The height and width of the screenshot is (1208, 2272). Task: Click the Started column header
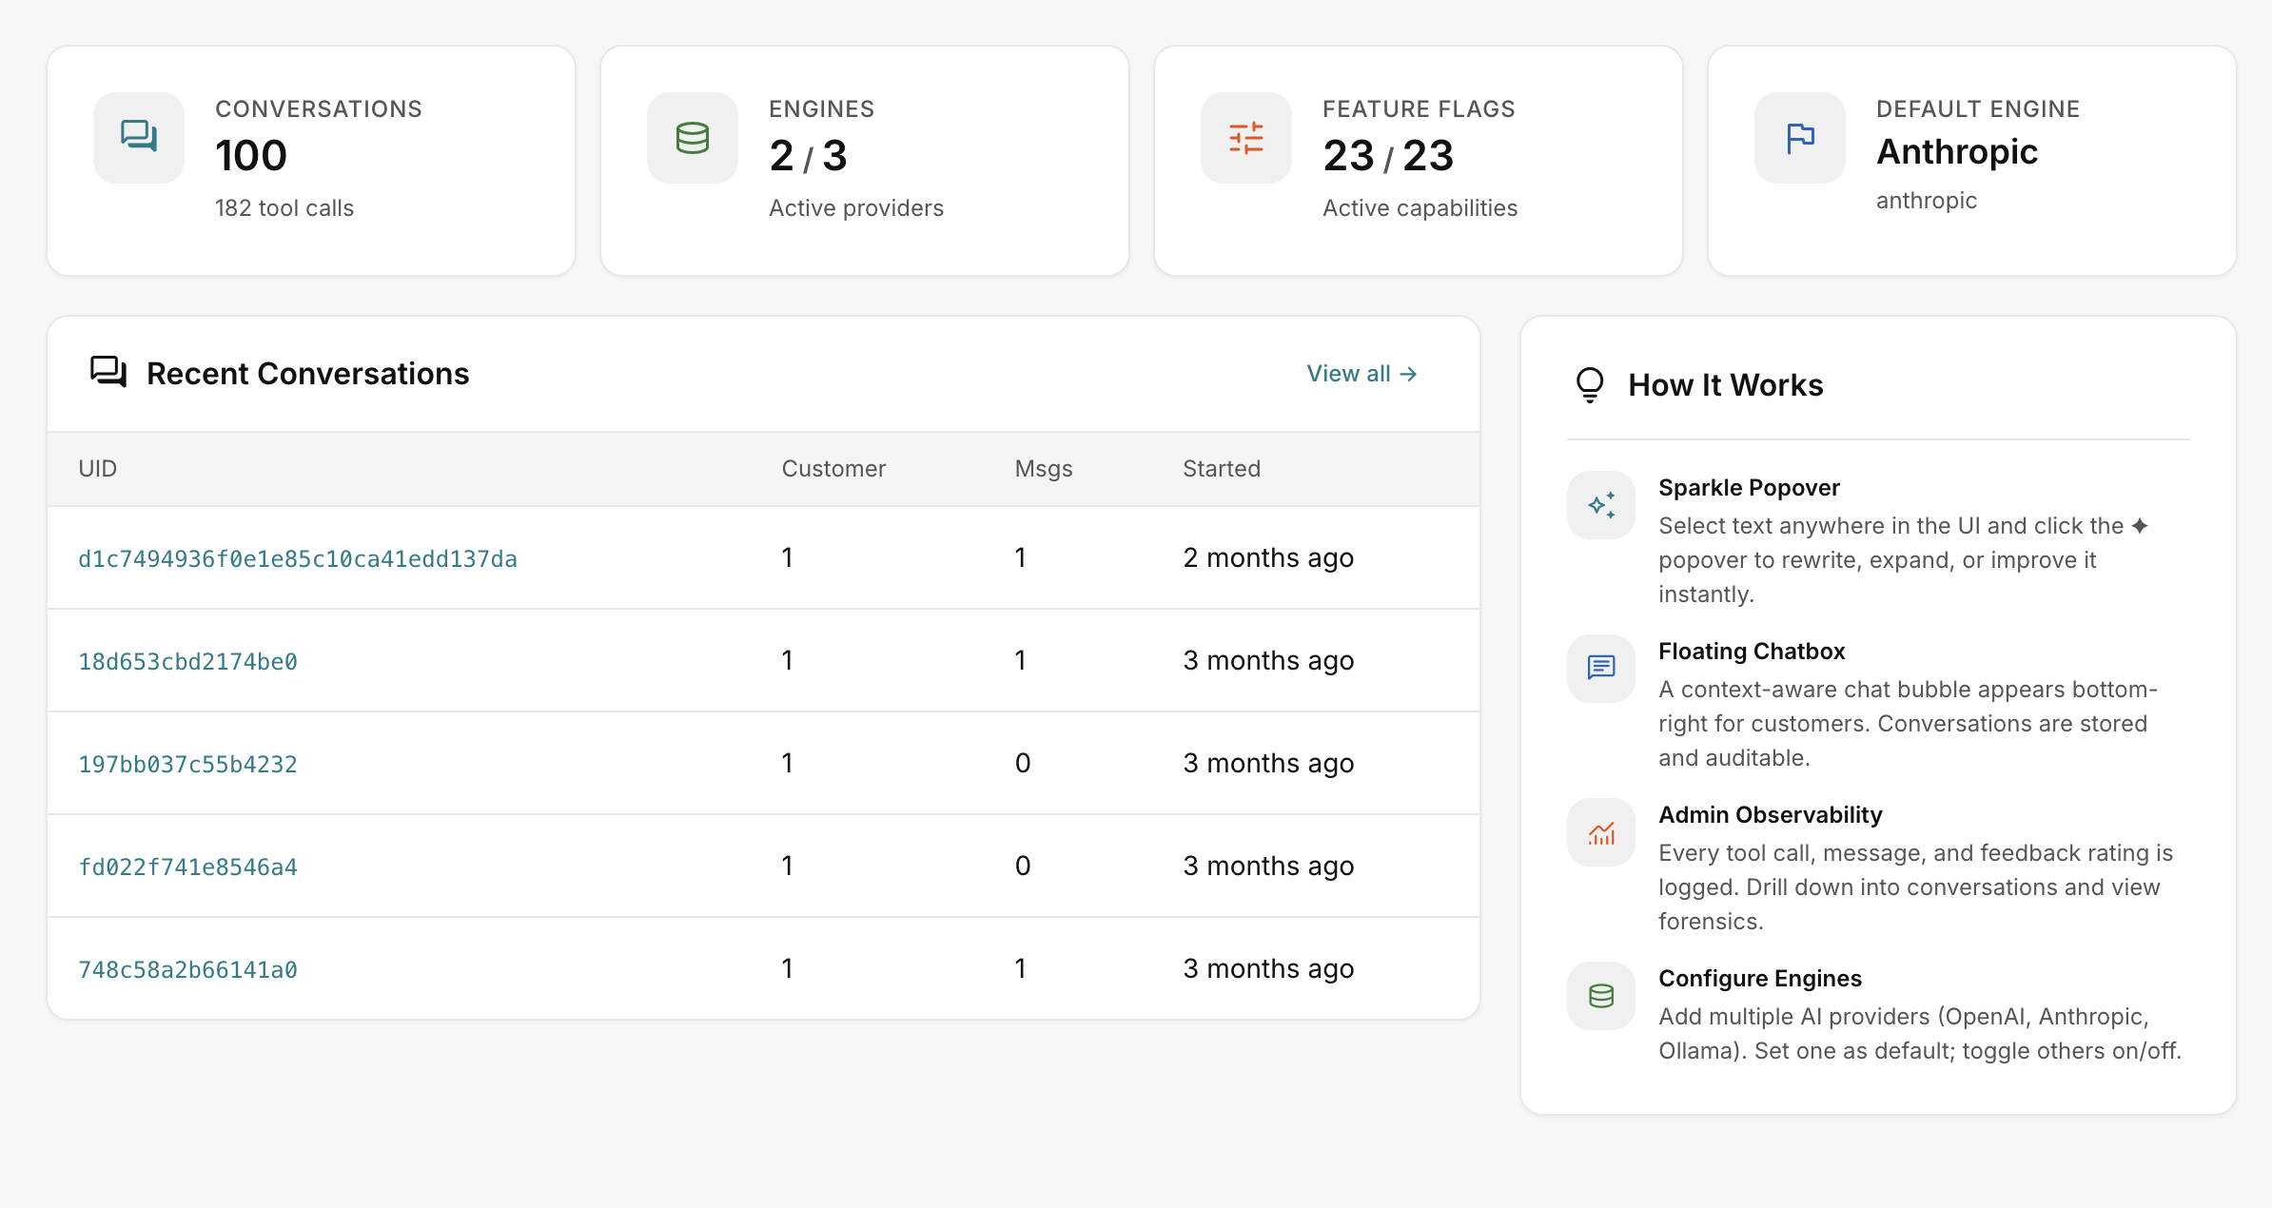pyautogui.click(x=1222, y=468)
